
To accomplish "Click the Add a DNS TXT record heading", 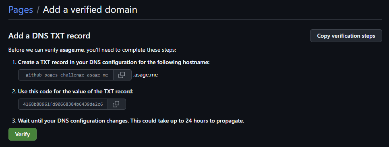I will [x=49, y=36].
